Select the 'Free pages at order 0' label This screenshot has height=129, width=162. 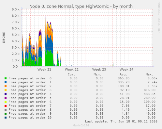tap(30, 78)
